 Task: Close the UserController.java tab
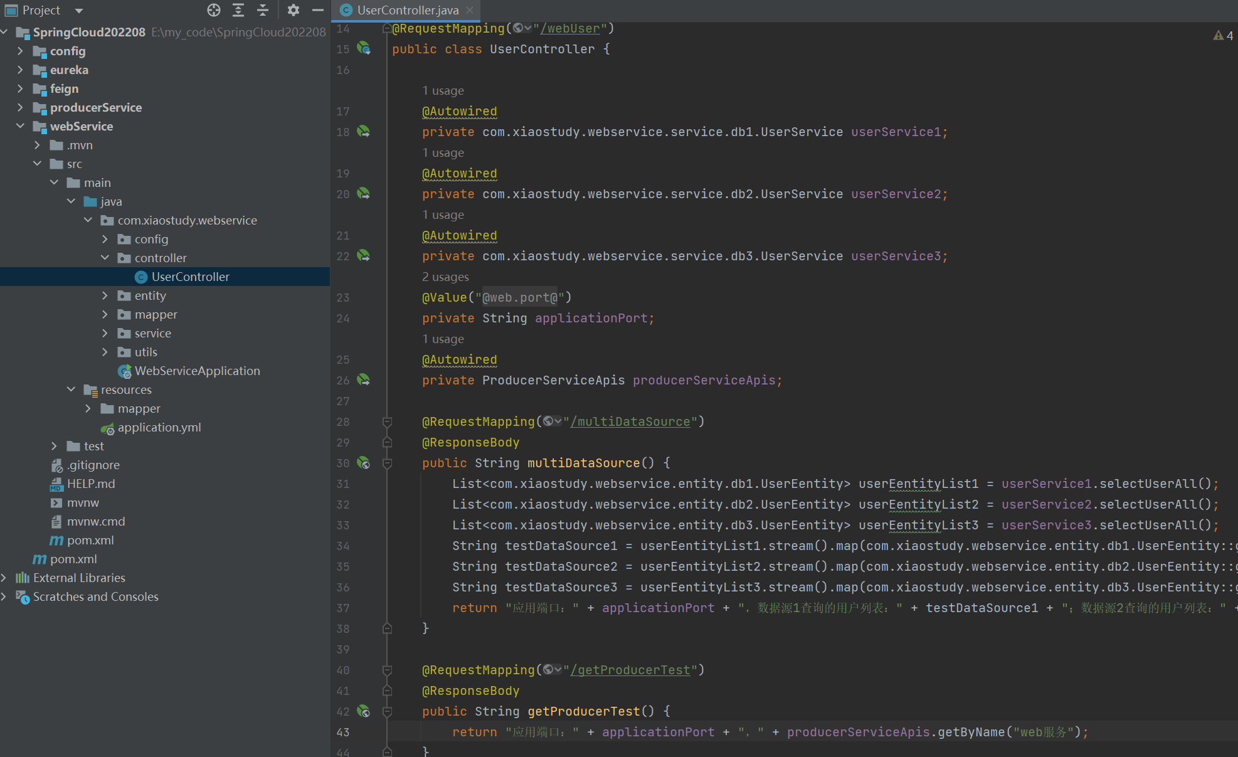pos(470,10)
